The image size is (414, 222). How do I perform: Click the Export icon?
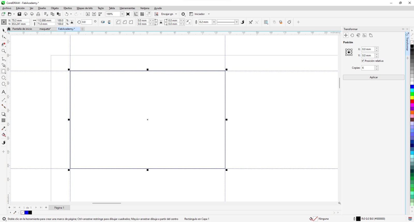pos(94,14)
